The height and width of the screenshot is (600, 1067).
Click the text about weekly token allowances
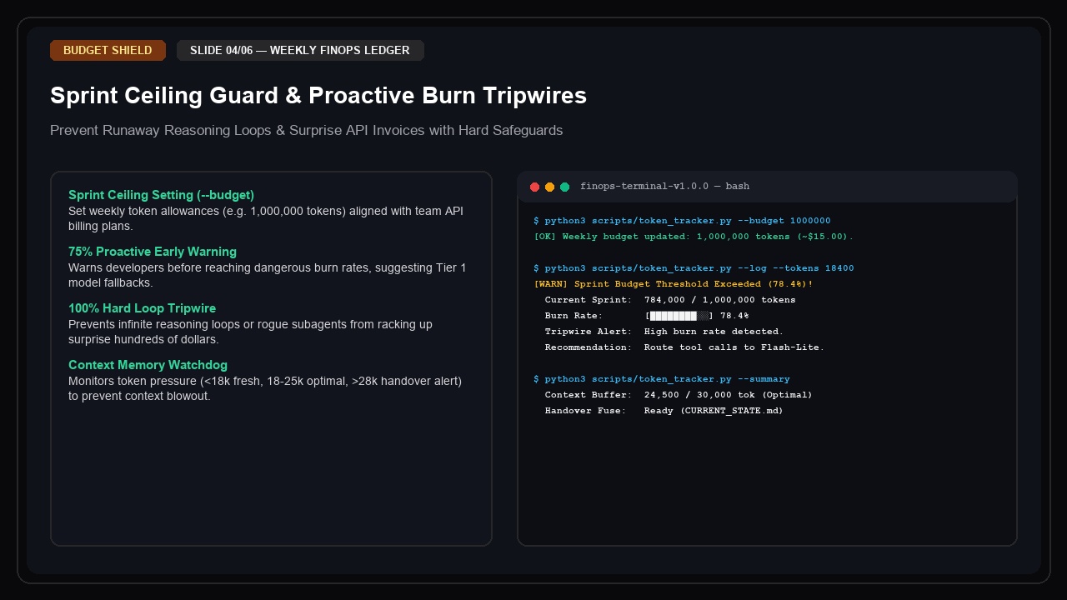266,218
